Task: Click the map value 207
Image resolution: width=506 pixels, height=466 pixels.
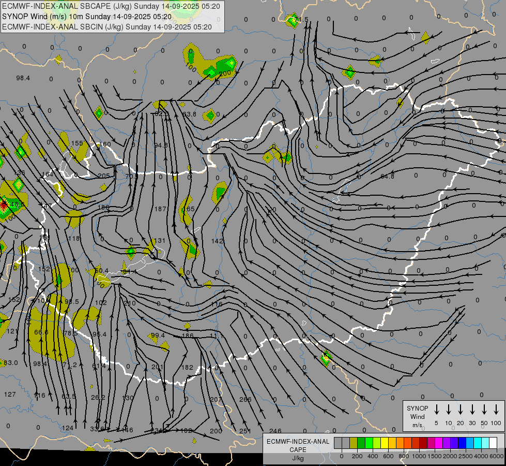Action: click(216, 399)
